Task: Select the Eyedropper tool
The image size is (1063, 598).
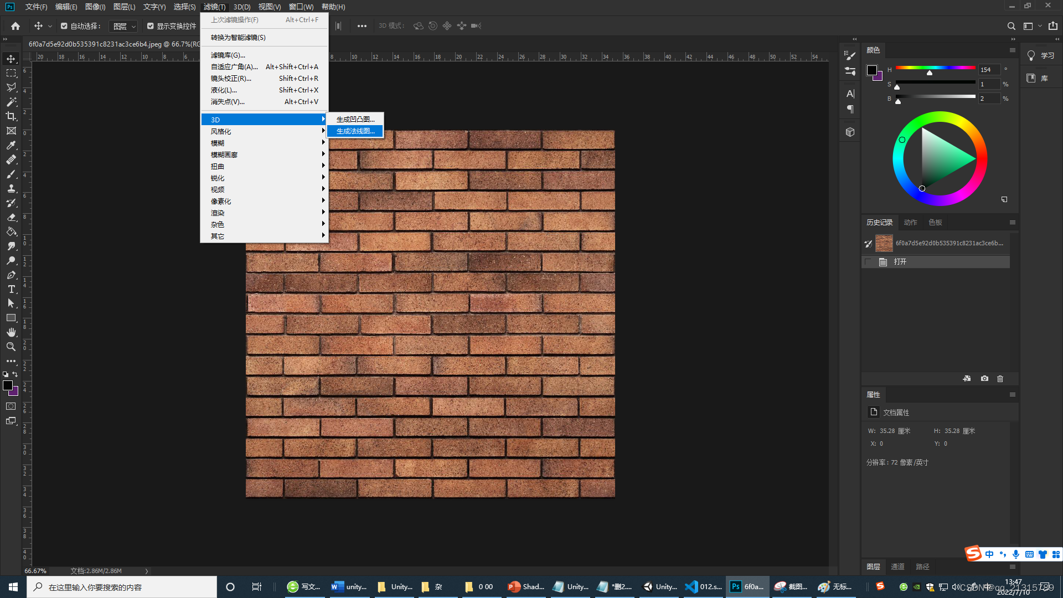Action: point(11,145)
